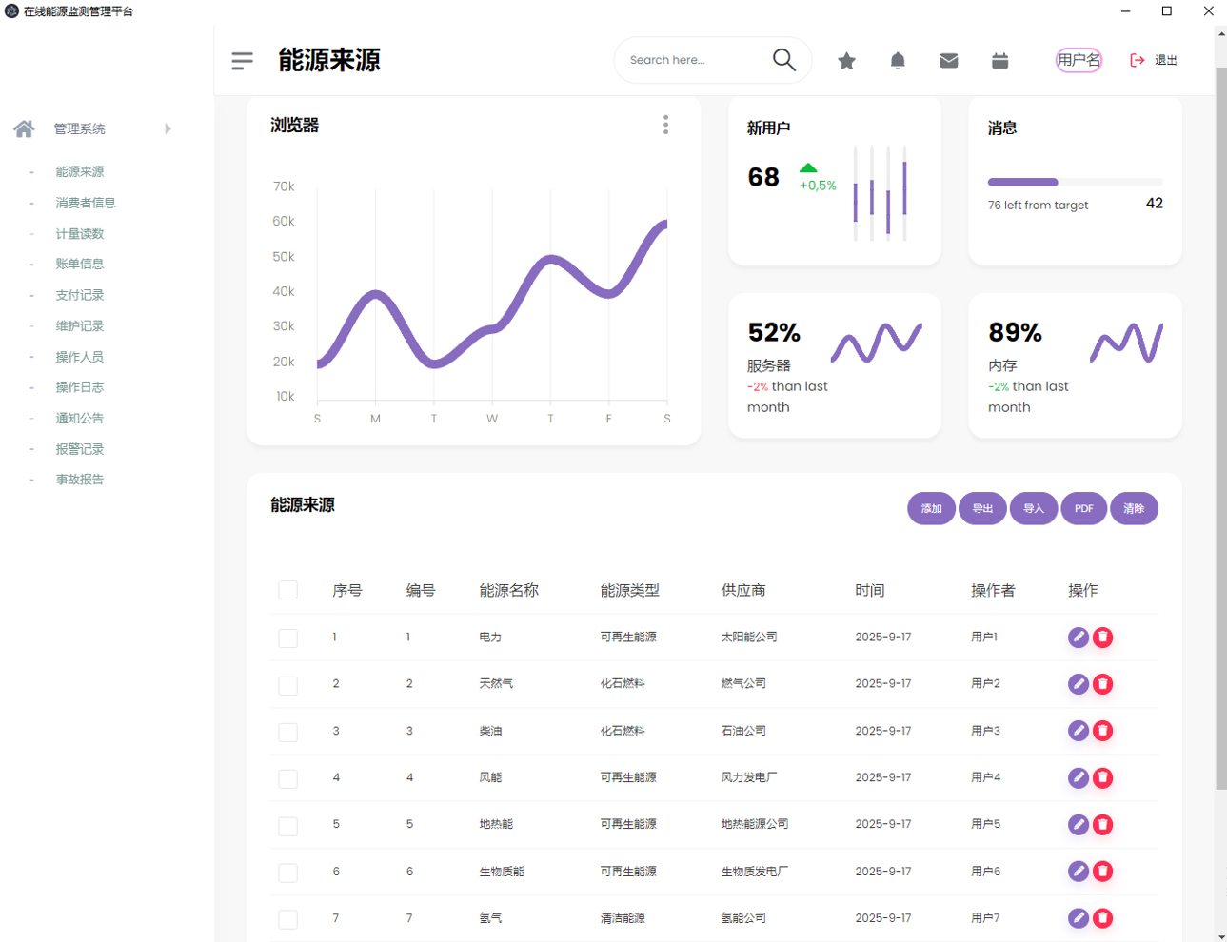Delete the 天然气 row using trash icon
The width and height of the screenshot is (1227, 942).
click(1103, 684)
